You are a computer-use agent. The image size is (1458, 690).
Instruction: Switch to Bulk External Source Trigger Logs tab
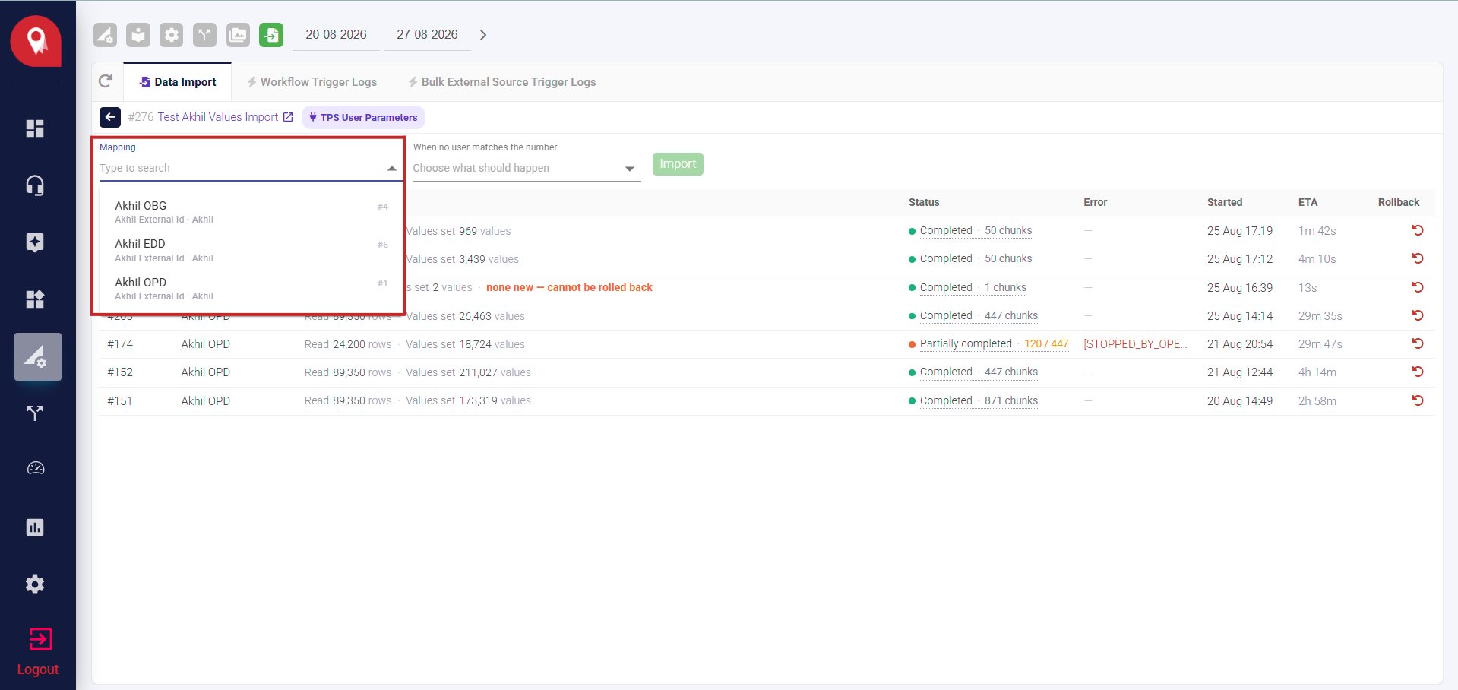(501, 82)
